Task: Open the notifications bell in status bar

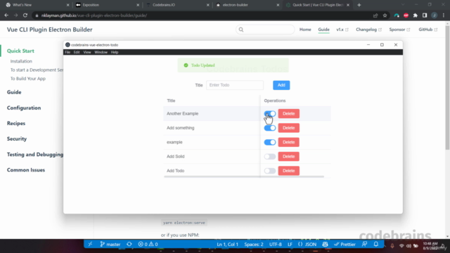Action: [376, 244]
